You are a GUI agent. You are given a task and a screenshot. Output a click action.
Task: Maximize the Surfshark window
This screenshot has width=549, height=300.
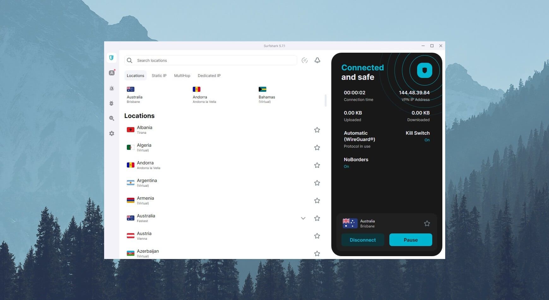[x=432, y=46]
